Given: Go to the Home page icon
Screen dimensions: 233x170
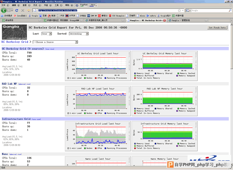Looking at the screenshot, I should coord(29,10).
